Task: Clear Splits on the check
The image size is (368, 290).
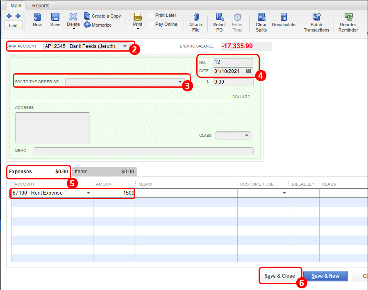Action: (x=261, y=23)
